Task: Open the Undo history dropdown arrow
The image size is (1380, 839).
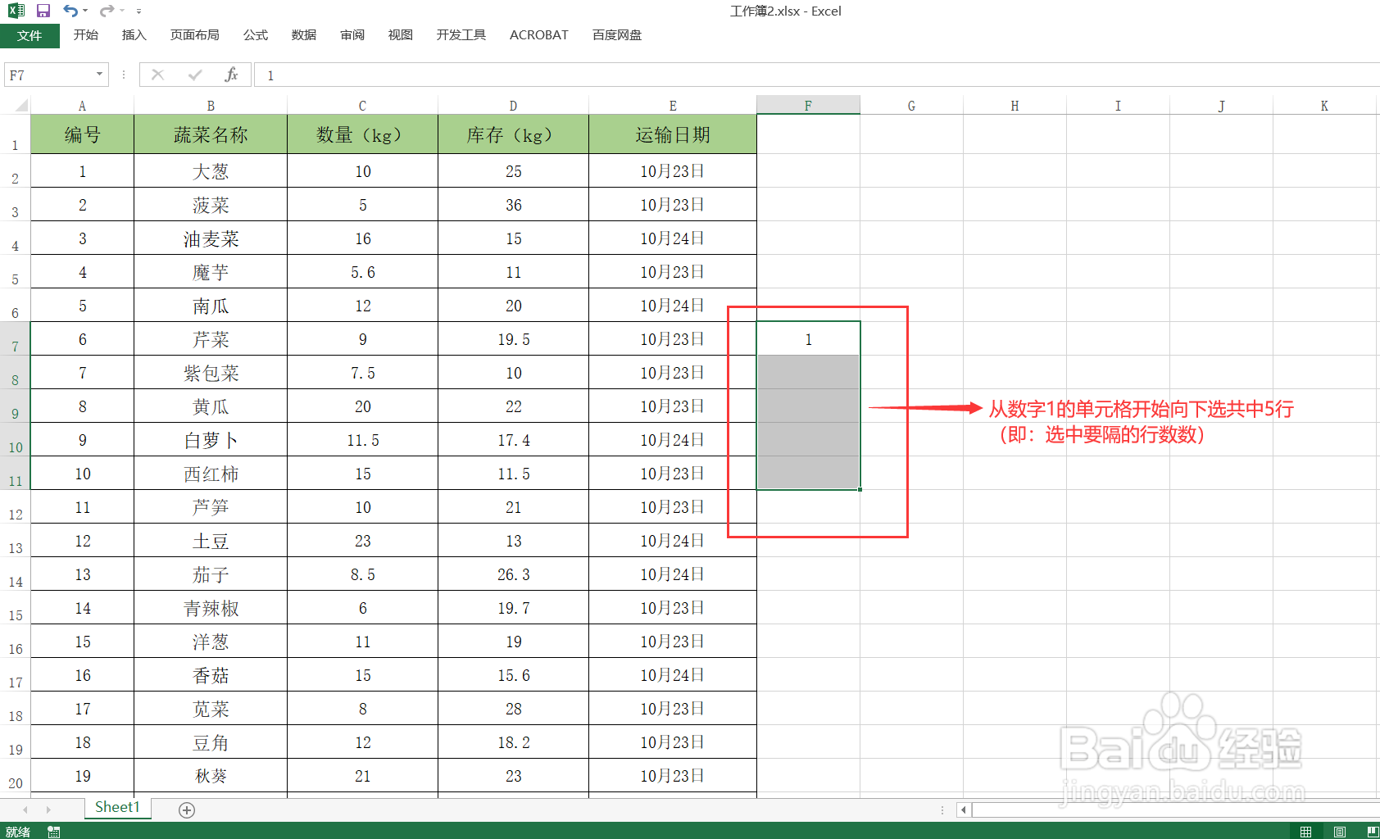Action: (x=85, y=11)
